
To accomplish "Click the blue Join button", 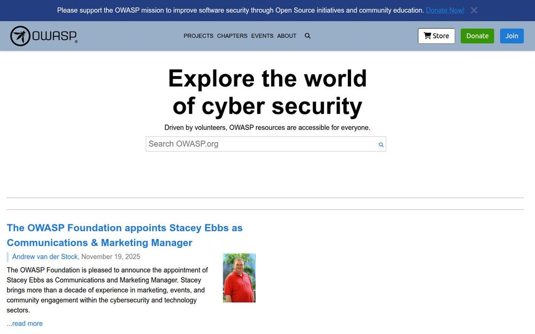I will tap(511, 36).
